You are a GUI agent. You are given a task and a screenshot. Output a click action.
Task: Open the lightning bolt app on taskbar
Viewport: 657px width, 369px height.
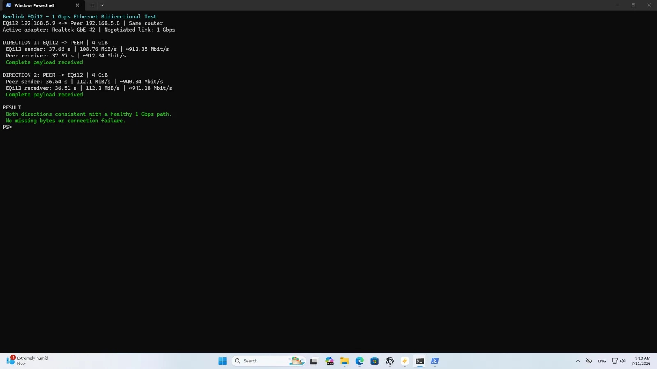tap(405, 361)
